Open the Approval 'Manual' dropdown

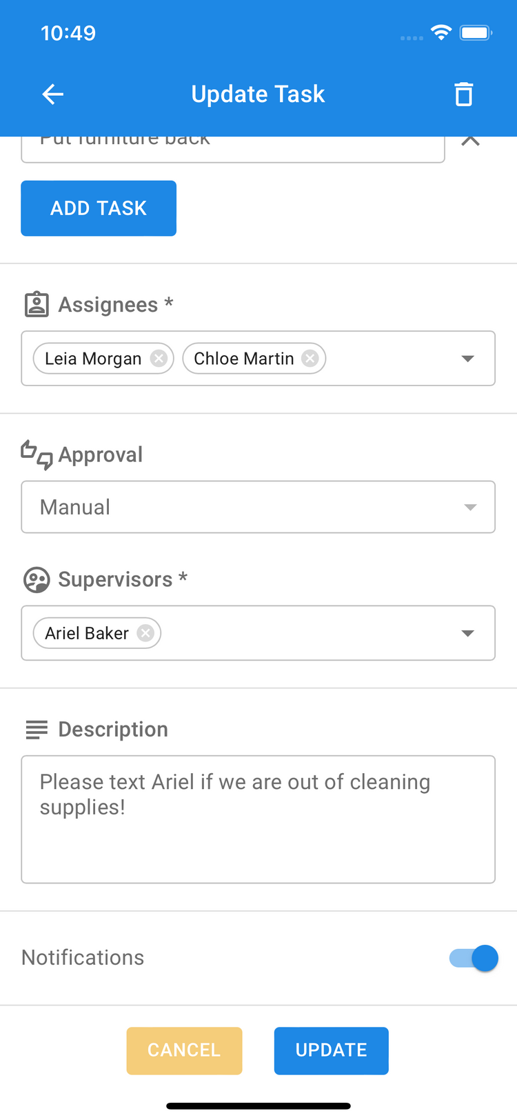coord(258,507)
